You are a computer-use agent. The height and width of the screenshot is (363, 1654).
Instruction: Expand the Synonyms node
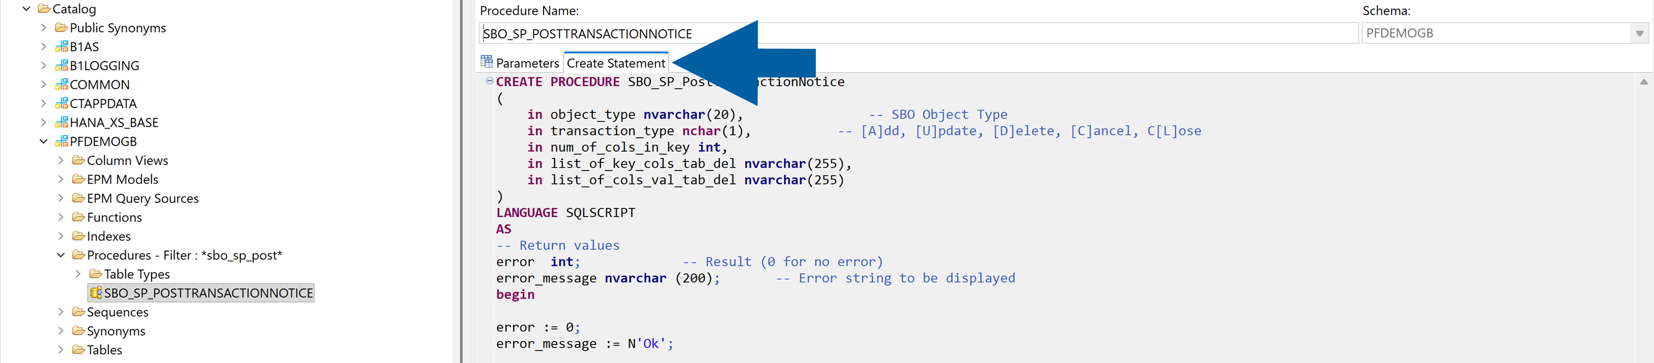[61, 331]
